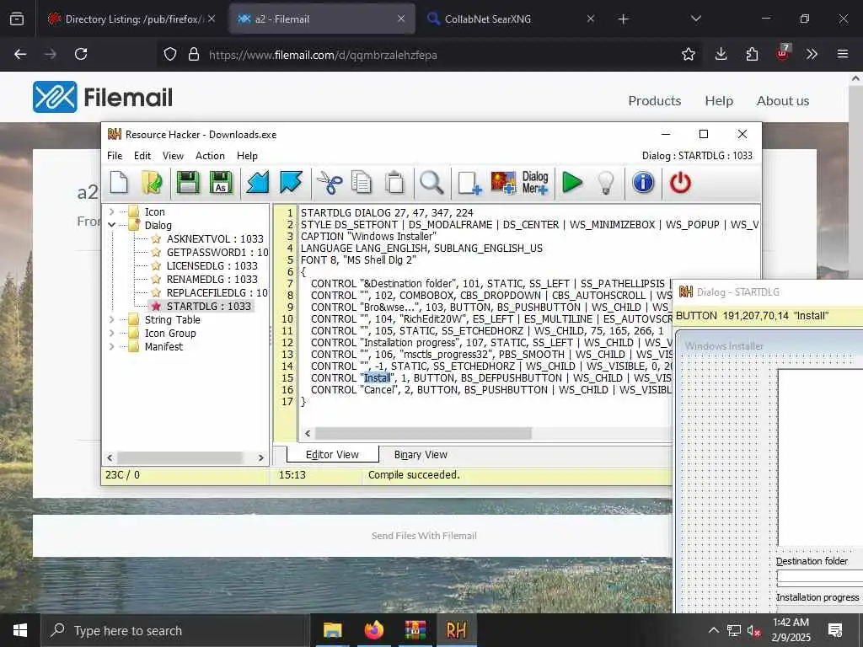This screenshot has height=647, width=863.
Task: Click the uBlock extension icon with badge 7
Action: 782,53
